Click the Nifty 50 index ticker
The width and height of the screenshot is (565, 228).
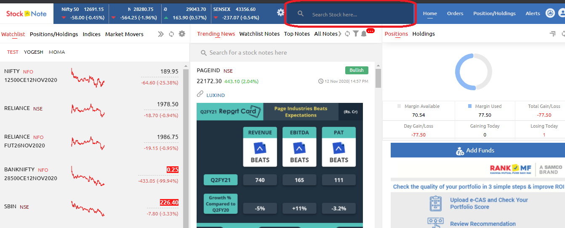tap(83, 13)
